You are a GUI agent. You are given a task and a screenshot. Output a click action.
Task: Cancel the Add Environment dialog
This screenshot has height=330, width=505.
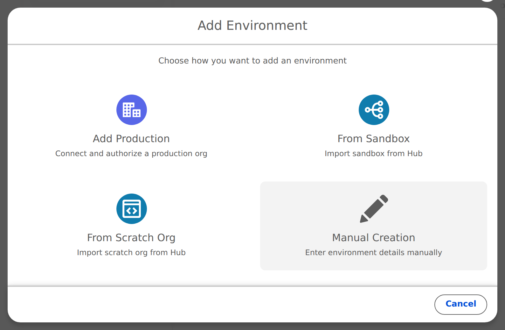[460, 304]
